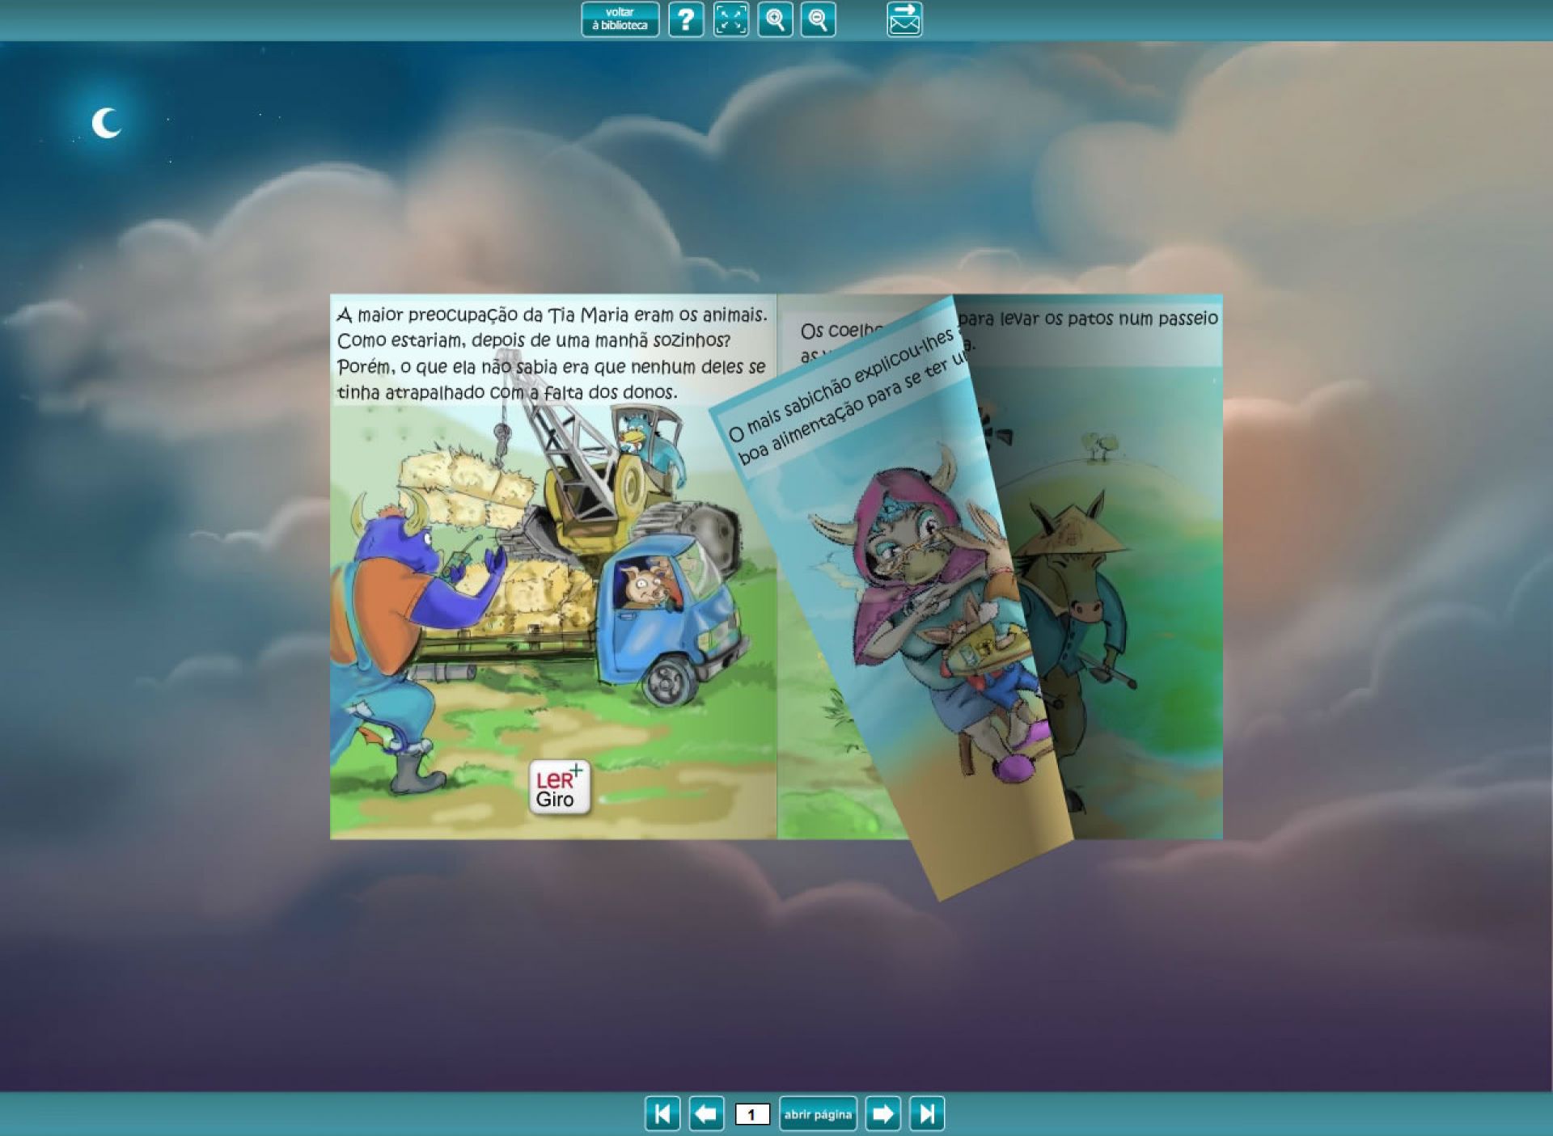1553x1136 pixels.
Task: Go to the next page arrow
Action: (882, 1114)
